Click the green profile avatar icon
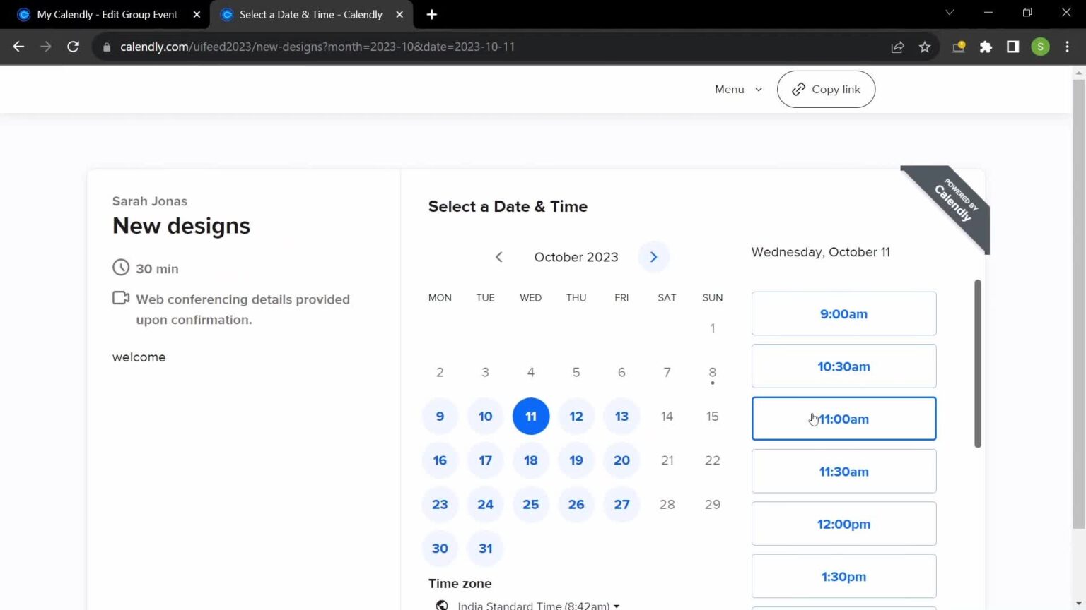1086x610 pixels. click(1040, 47)
